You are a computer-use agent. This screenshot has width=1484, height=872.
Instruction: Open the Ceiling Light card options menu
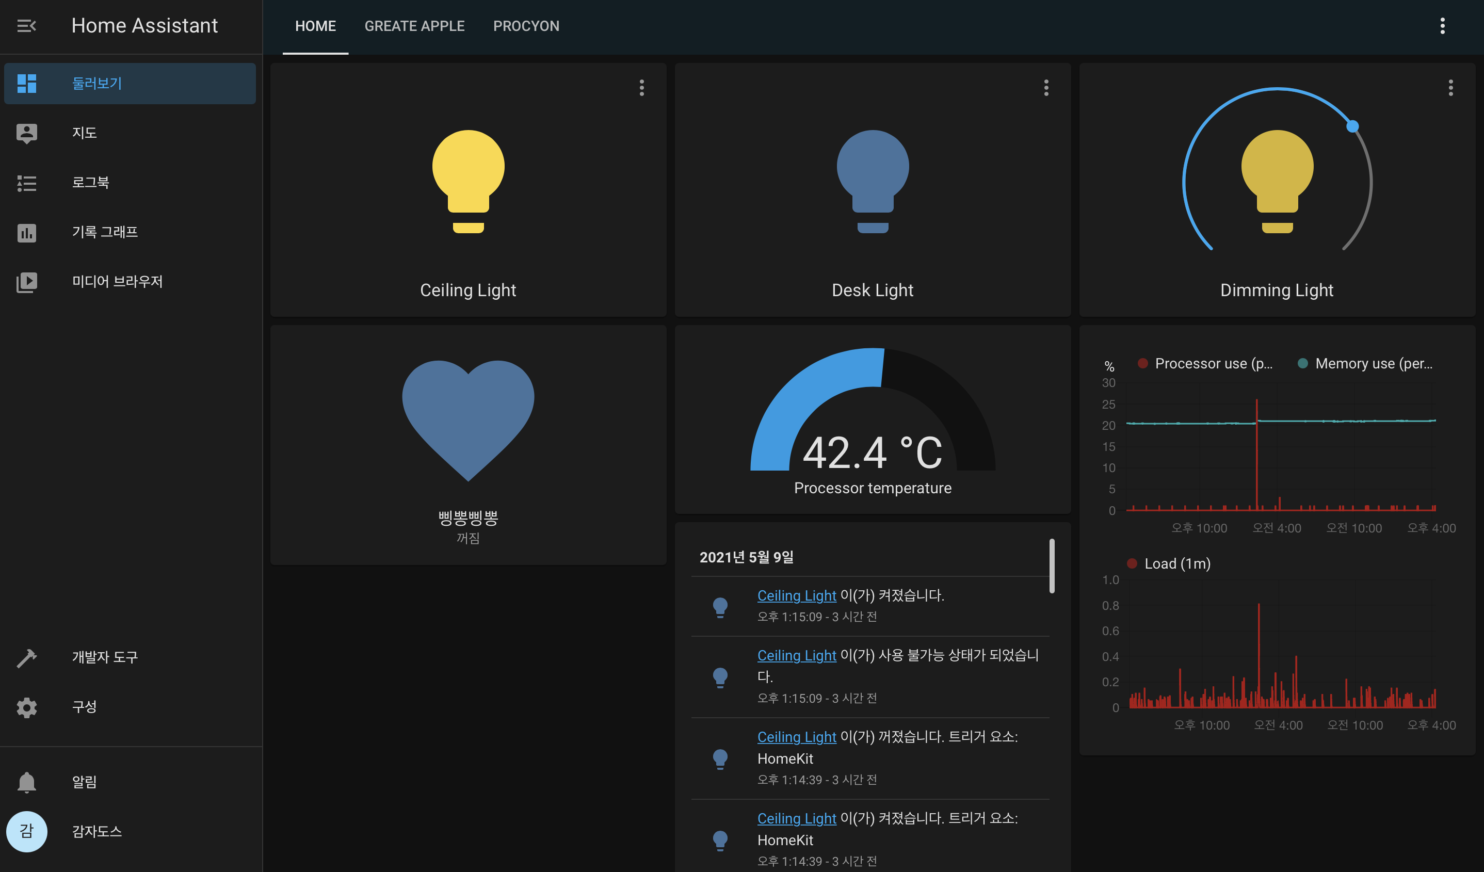[641, 88]
